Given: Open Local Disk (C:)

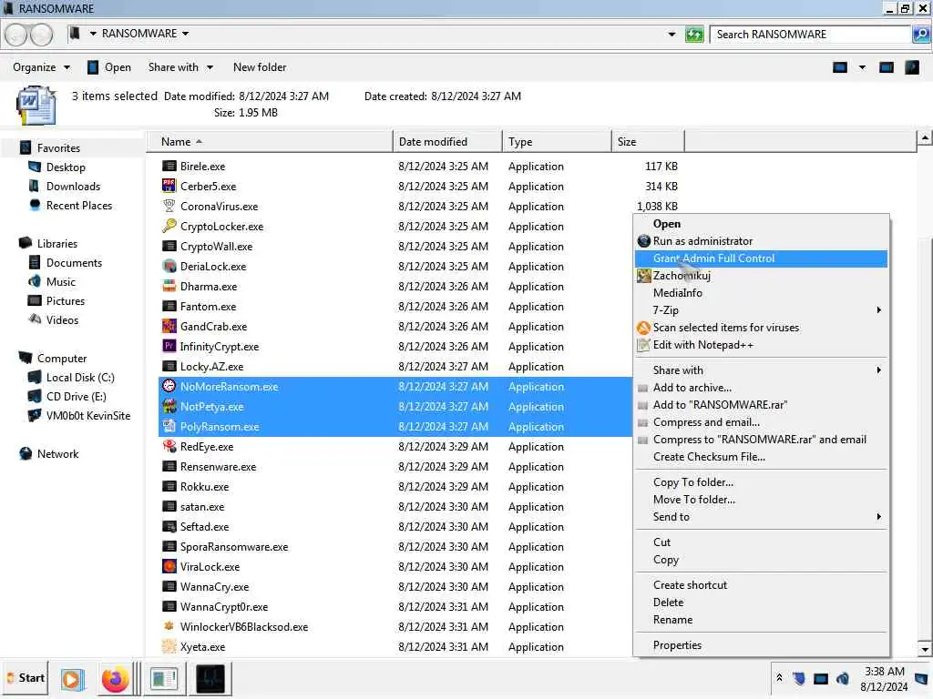Looking at the screenshot, I should point(80,378).
